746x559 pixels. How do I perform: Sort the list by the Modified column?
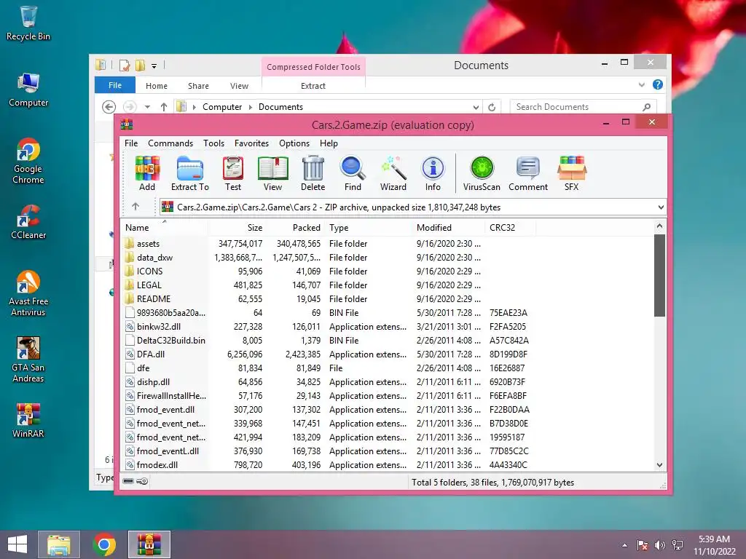click(449, 227)
